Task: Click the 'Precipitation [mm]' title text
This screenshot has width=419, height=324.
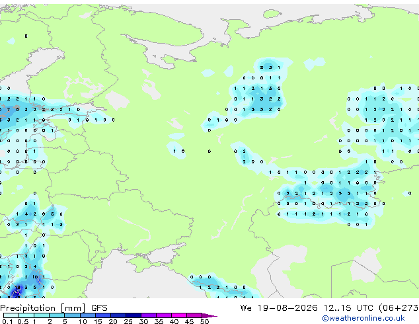Action: pyautogui.click(x=42, y=308)
